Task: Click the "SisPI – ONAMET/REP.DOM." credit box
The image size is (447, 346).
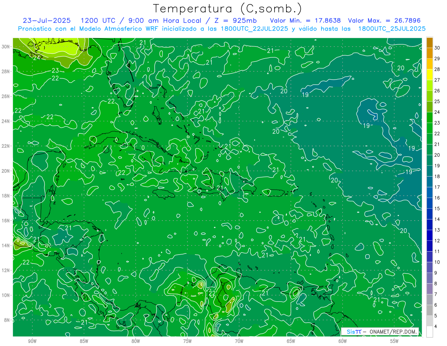Action: [380, 331]
